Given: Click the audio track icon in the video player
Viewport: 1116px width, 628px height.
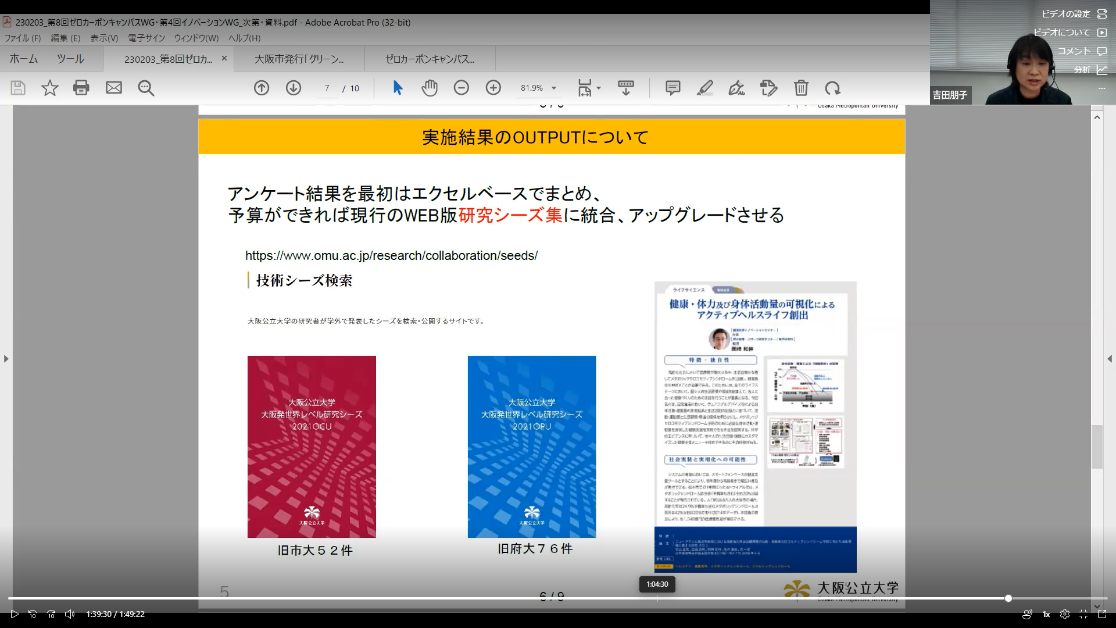Looking at the screenshot, I should 1027,614.
